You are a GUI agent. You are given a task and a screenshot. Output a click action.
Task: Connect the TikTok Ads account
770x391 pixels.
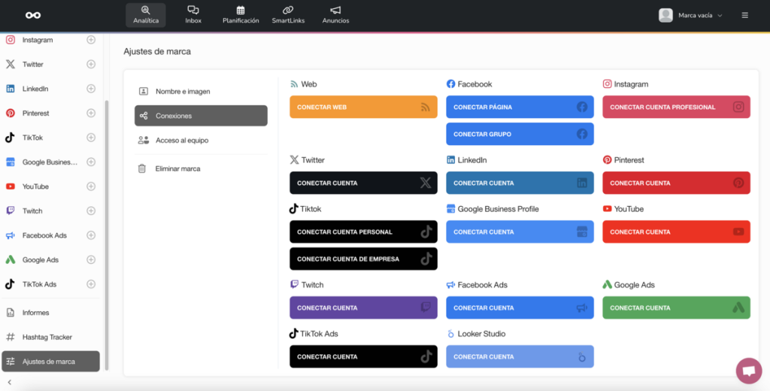pyautogui.click(x=363, y=356)
